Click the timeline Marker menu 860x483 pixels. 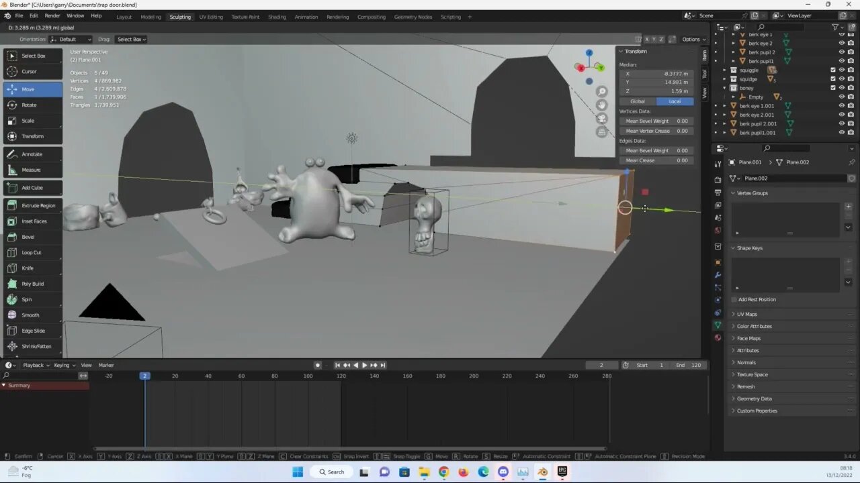point(106,365)
